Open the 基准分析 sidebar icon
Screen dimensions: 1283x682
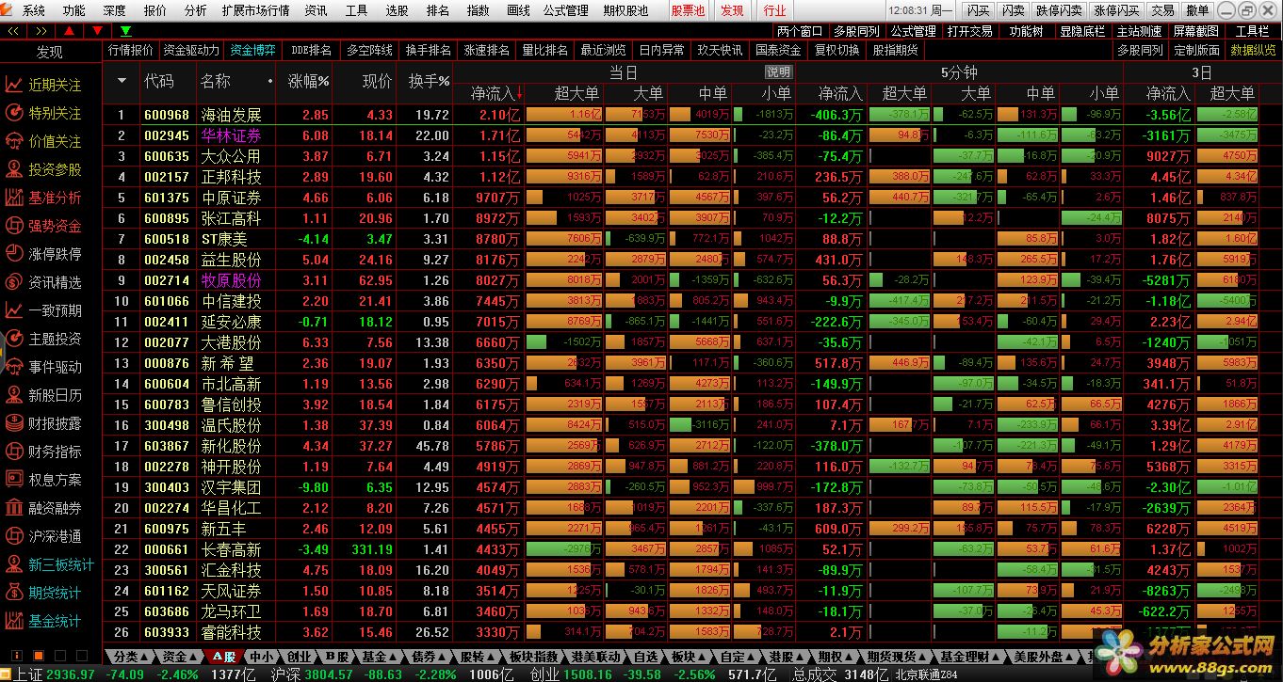pyautogui.click(x=14, y=198)
